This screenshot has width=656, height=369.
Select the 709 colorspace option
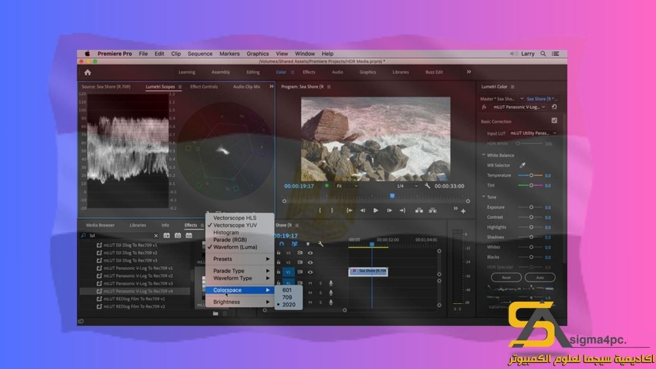click(x=287, y=297)
